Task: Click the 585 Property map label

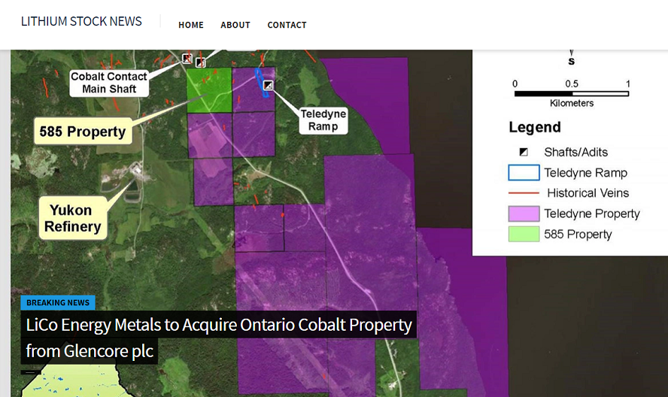Action: coord(83,132)
